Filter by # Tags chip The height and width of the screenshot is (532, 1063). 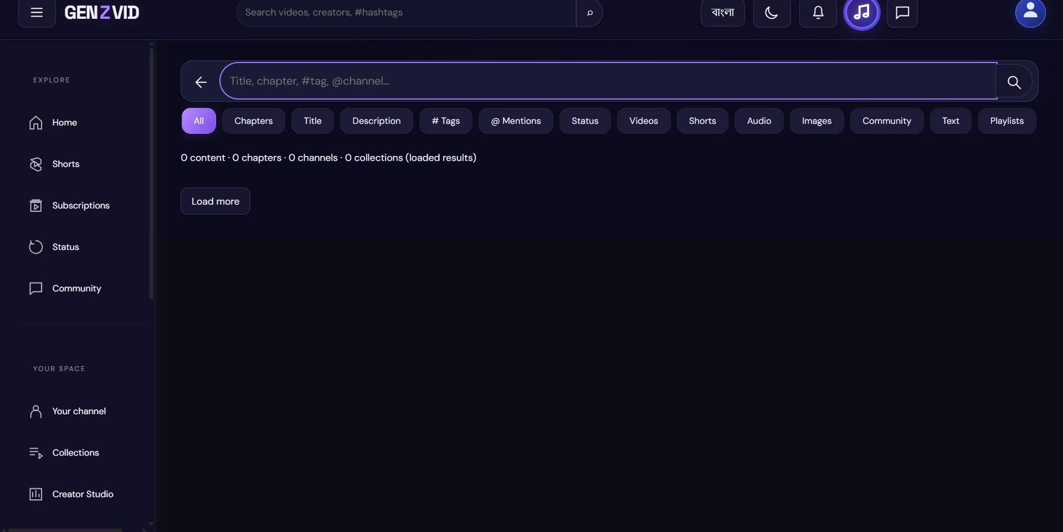pyautogui.click(x=446, y=121)
